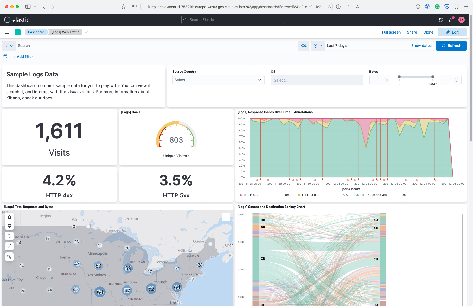The image size is (473, 306).
Task: Open the saved query menu dropdown
Action: [x=9, y=46]
